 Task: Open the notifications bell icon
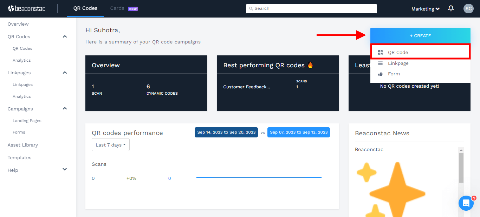[x=451, y=8]
